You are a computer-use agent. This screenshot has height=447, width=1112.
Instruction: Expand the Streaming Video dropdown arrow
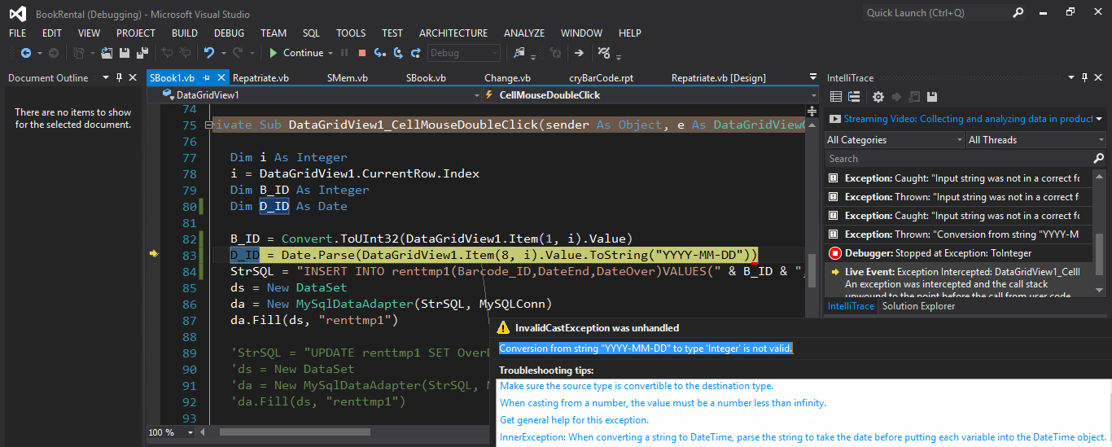click(1099, 119)
